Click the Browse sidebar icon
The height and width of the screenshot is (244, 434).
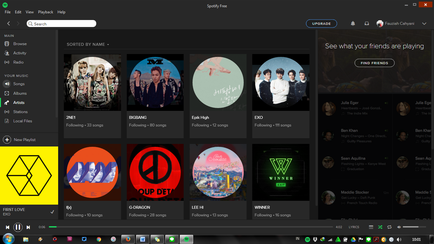pos(7,44)
